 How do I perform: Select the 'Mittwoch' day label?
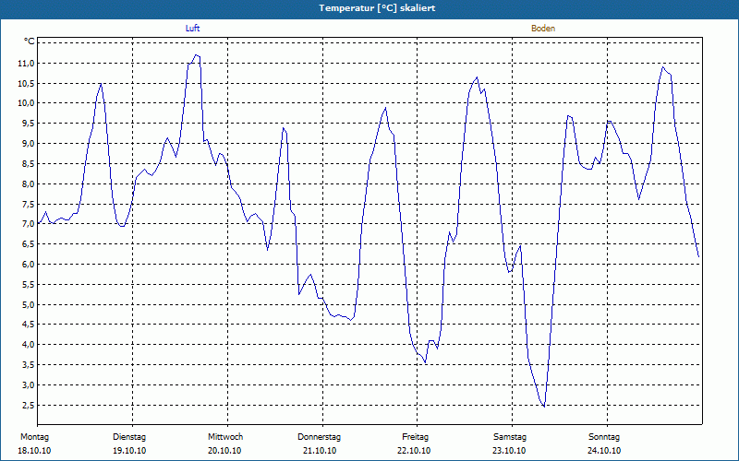click(x=225, y=437)
